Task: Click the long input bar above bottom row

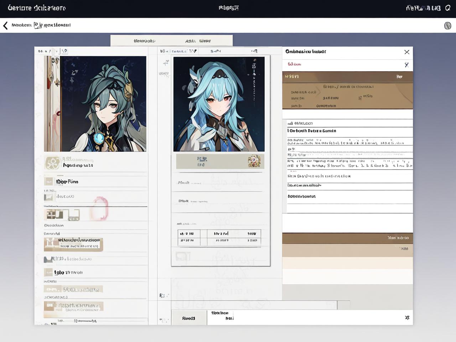Action: point(254,305)
